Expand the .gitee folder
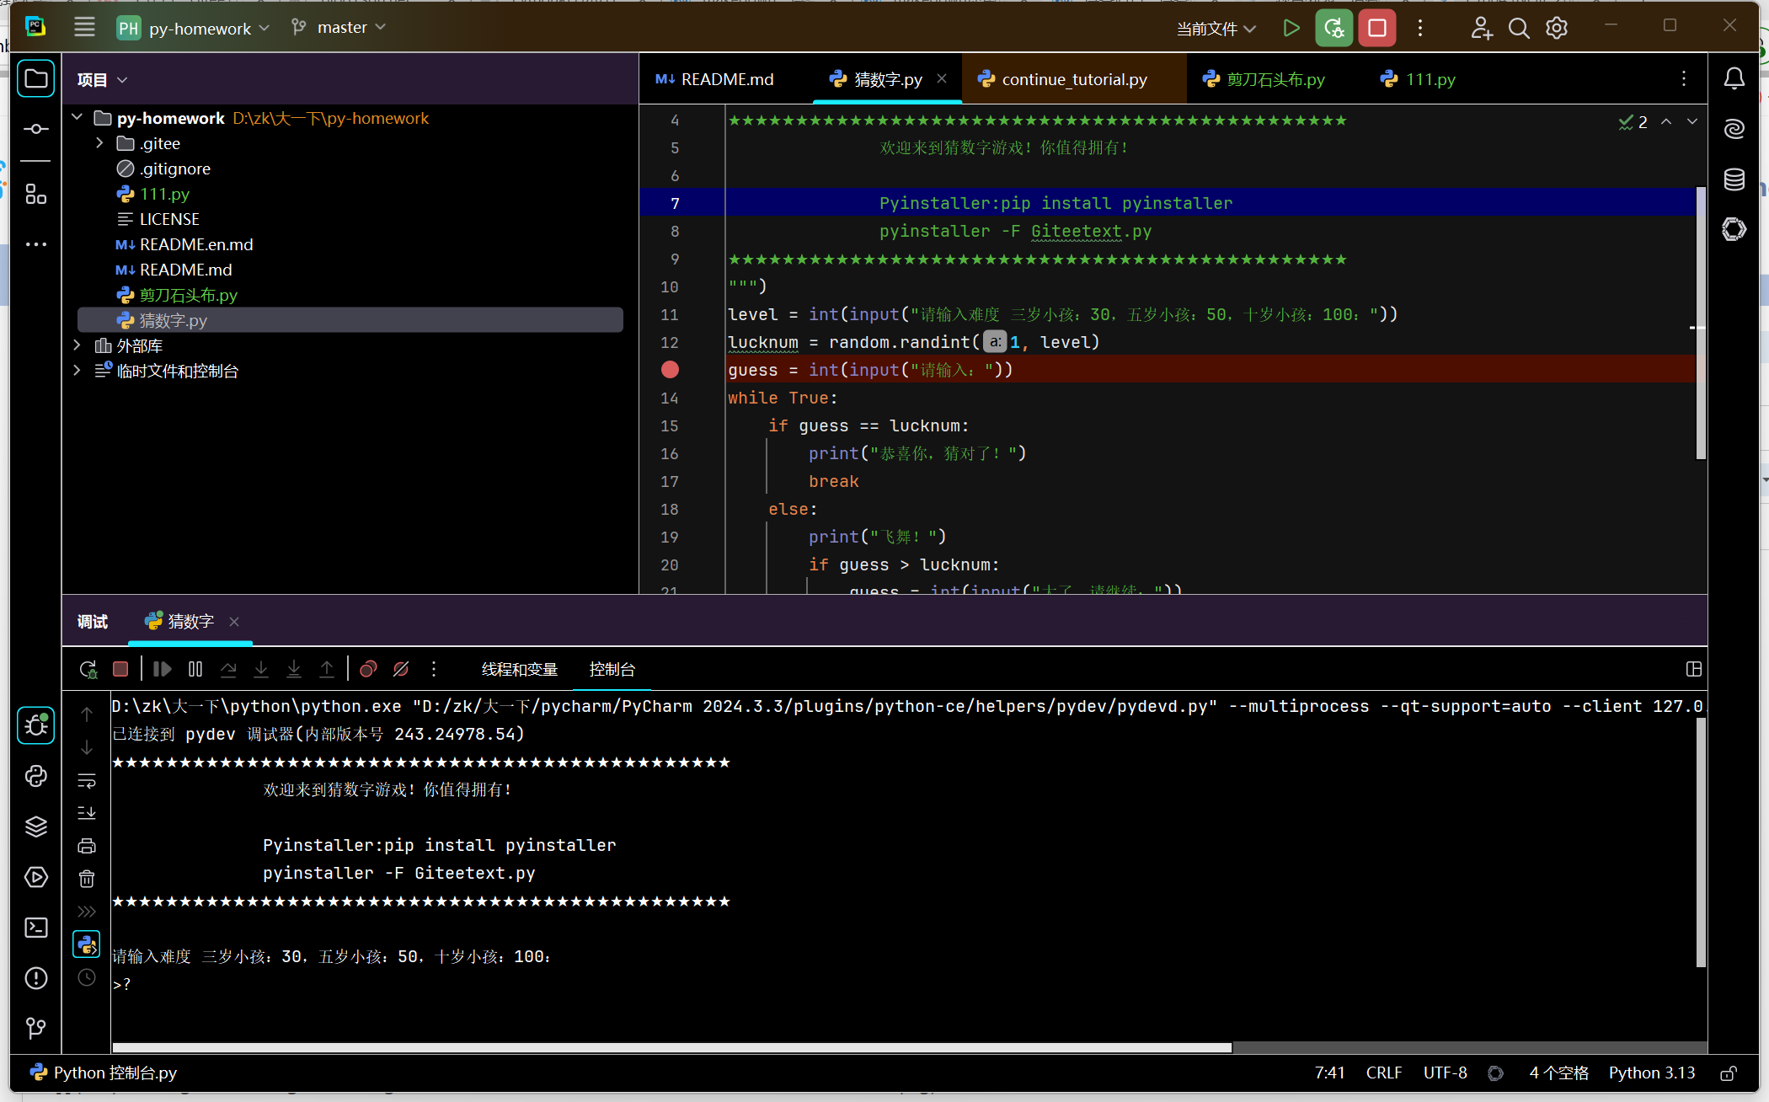 [99, 143]
